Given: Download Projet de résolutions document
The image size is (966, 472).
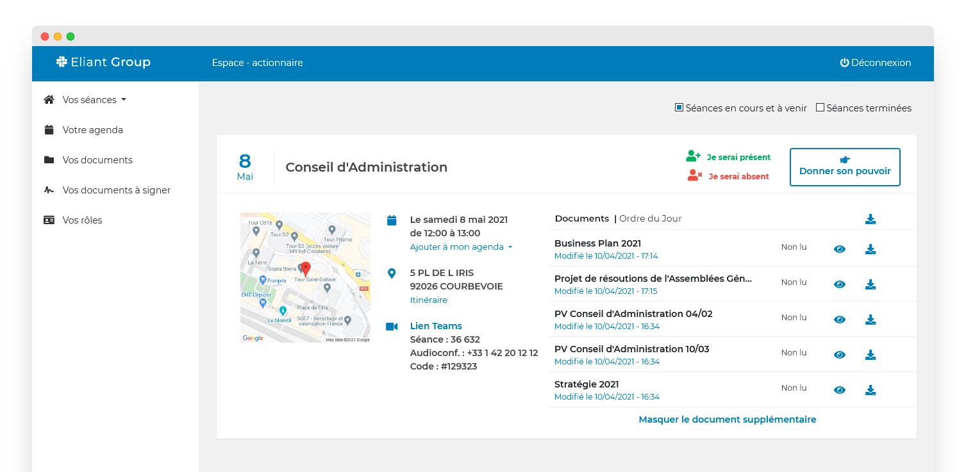Looking at the screenshot, I should [870, 284].
